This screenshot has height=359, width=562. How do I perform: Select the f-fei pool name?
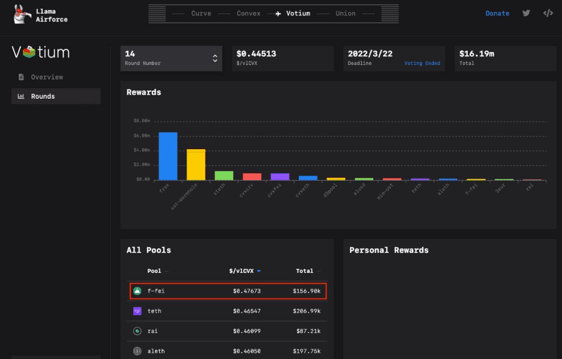156,291
